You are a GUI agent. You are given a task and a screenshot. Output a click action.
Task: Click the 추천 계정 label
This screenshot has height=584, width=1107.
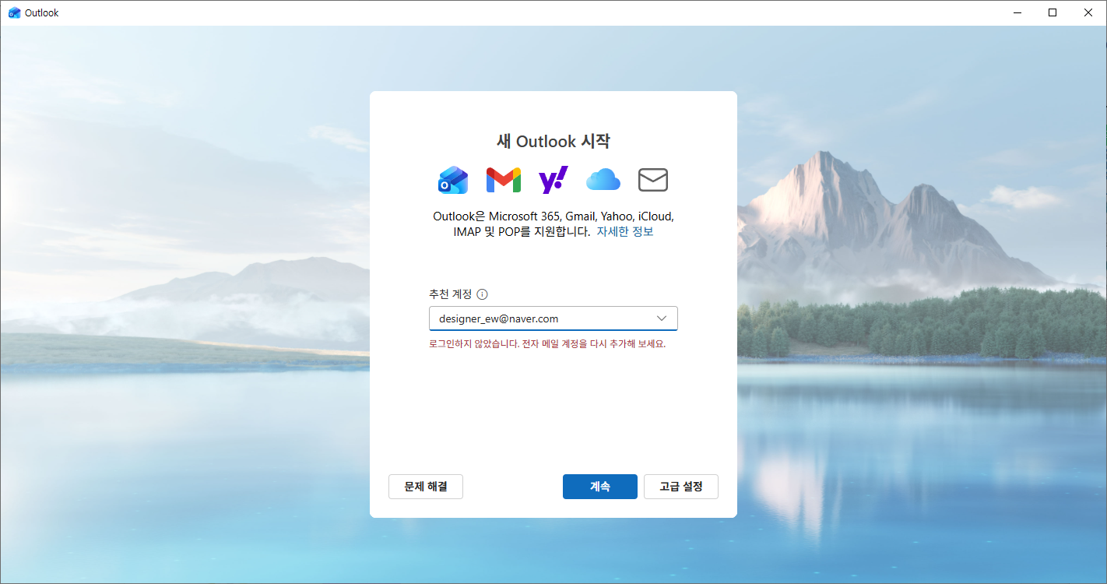pos(451,294)
